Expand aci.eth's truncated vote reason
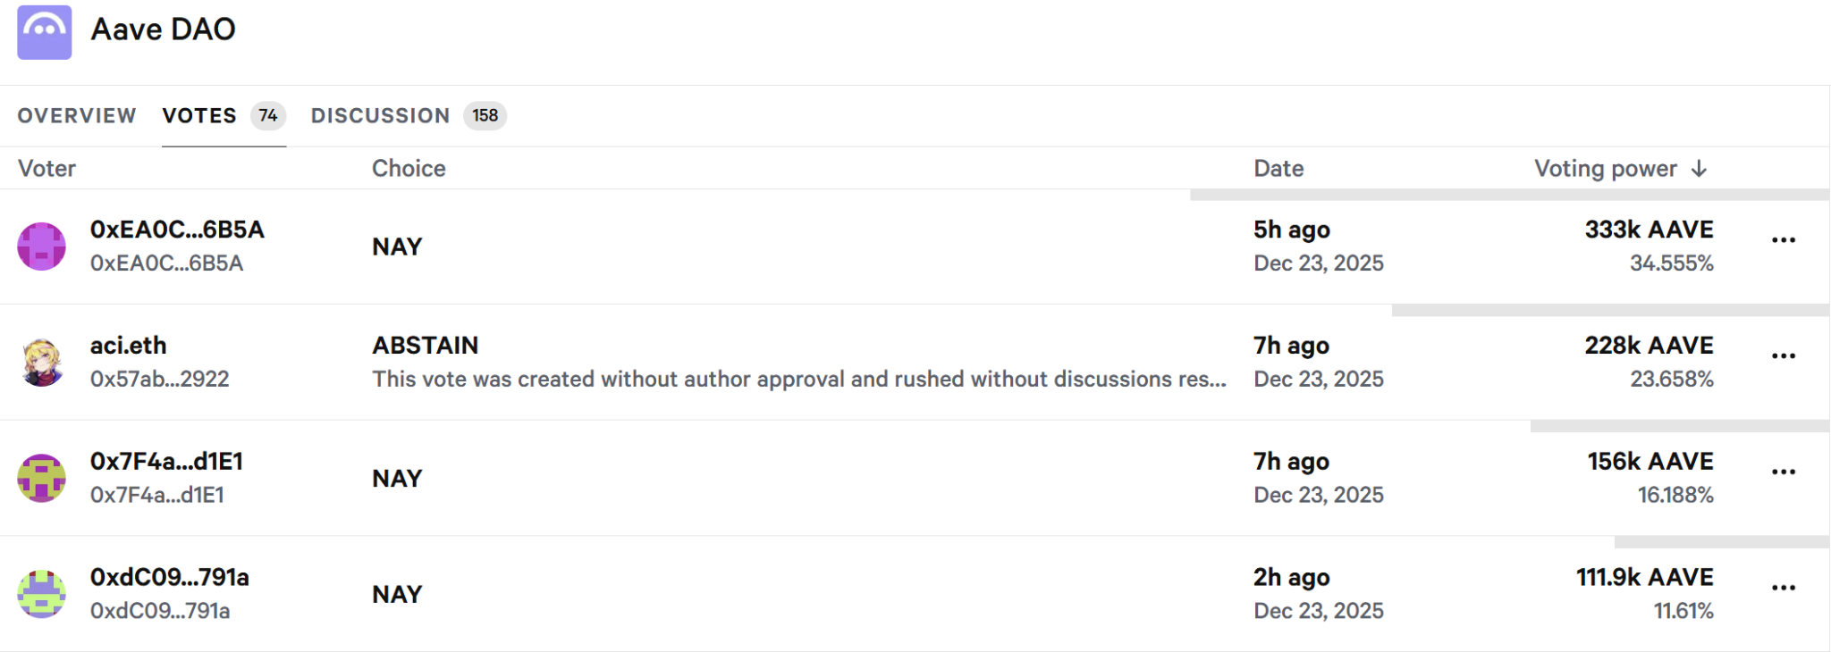Viewport: 1831px width, 652px height. [798, 380]
